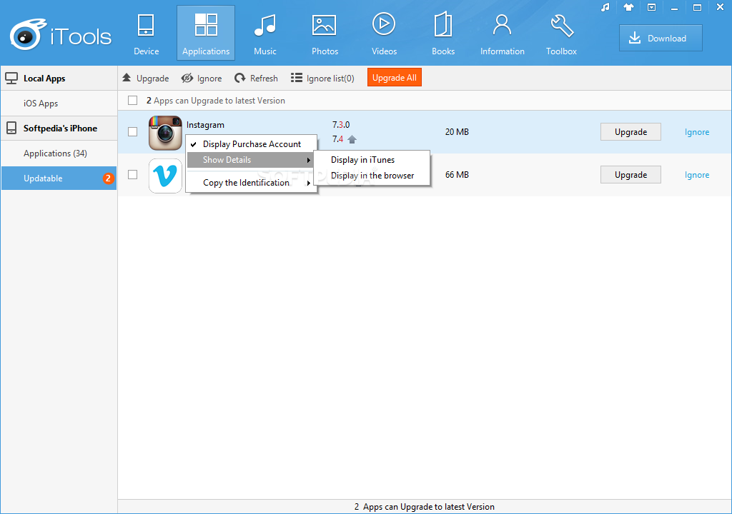Click the upgrade arrow next to version 7.4

(352, 139)
